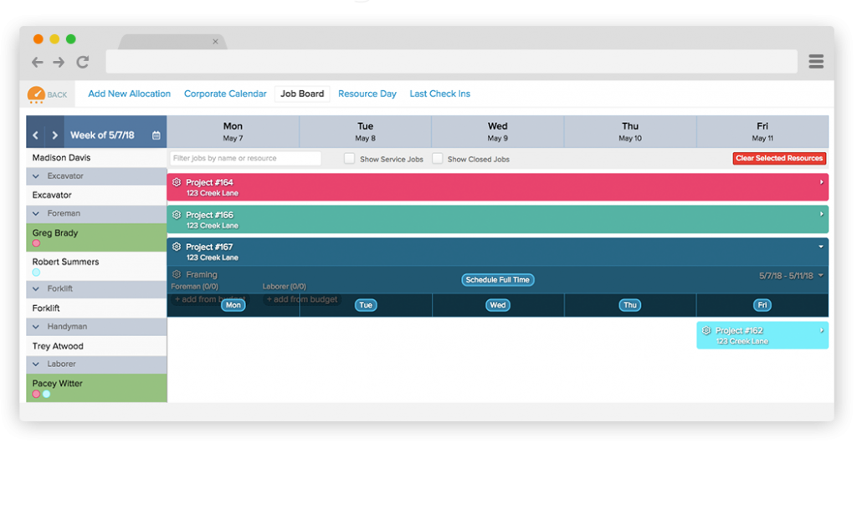Collapse the Handyman resource group
This screenshot has height=519, width=857.
point(36,327)
